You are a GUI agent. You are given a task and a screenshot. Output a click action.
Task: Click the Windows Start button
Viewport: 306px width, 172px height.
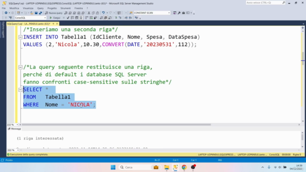[113, 167]
